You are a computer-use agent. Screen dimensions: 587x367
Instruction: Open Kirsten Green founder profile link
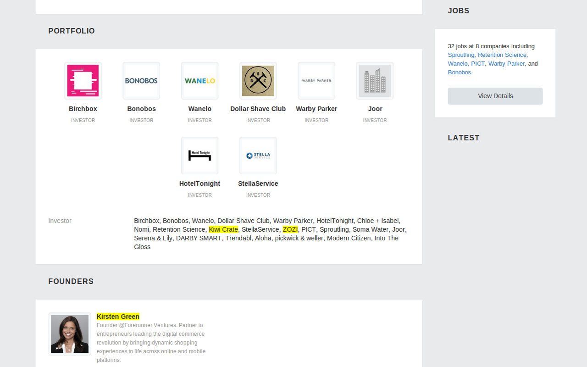click(x=118, y=317)
